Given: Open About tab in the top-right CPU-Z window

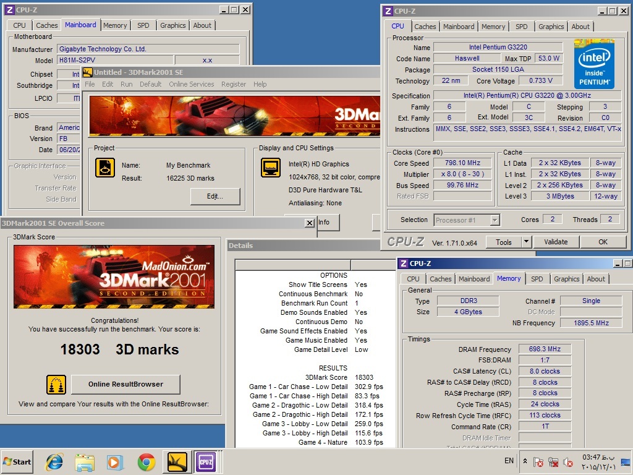Looking at the screenshot, I should 580,27.
